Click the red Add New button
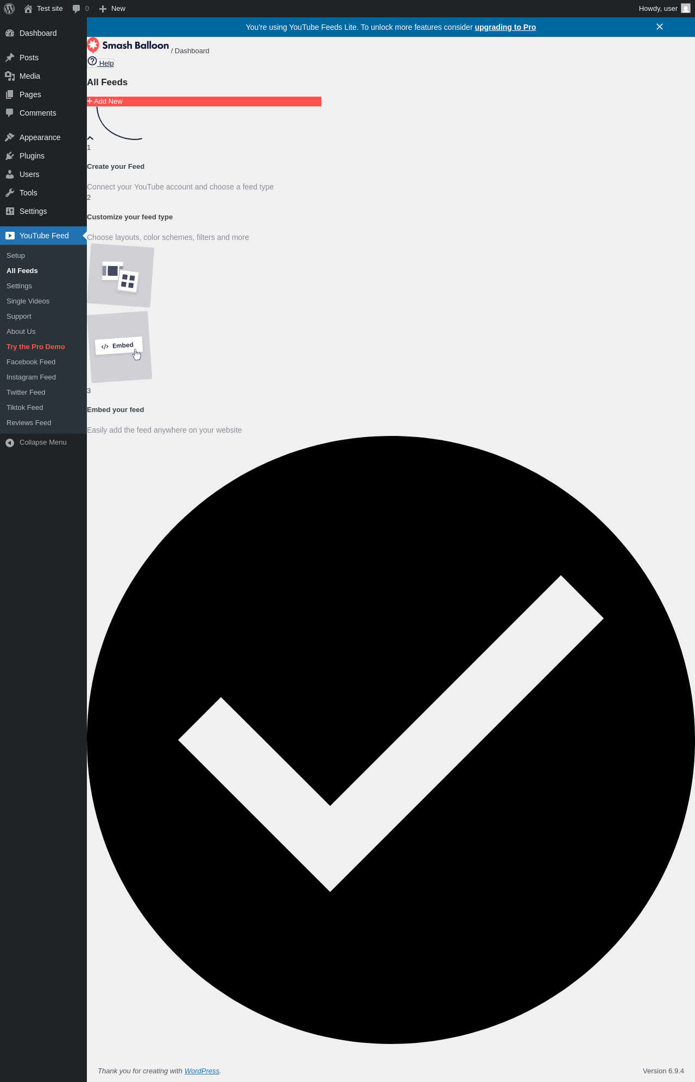The height and width of the screenshot is (1082, 695). 204,102
